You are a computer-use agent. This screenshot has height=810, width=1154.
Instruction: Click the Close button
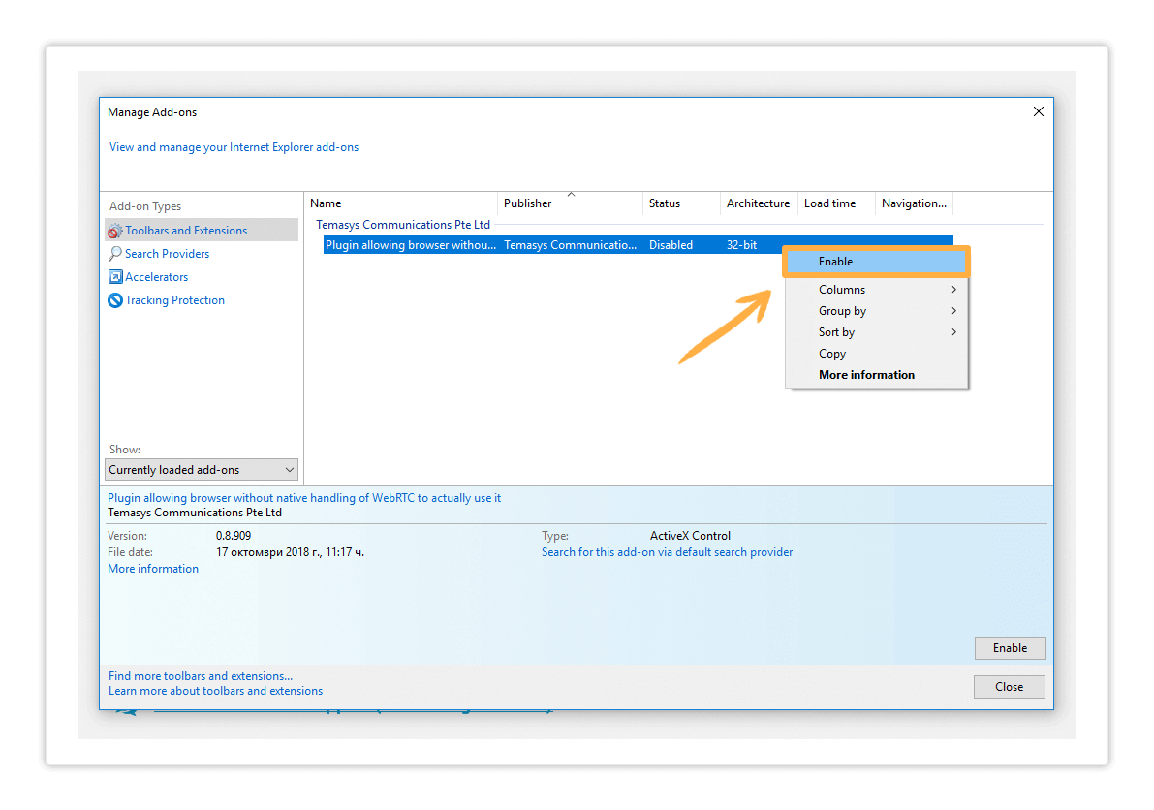[x=1009, y=687]
